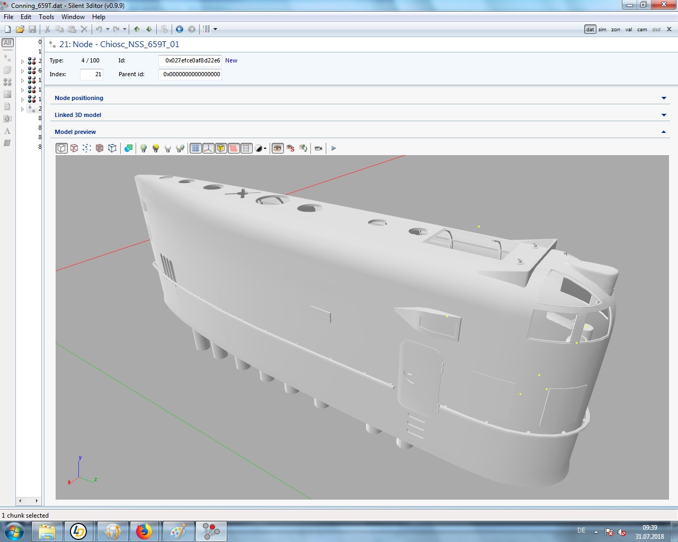Click the Delete X icon in main toolbar

pos(84,29)
